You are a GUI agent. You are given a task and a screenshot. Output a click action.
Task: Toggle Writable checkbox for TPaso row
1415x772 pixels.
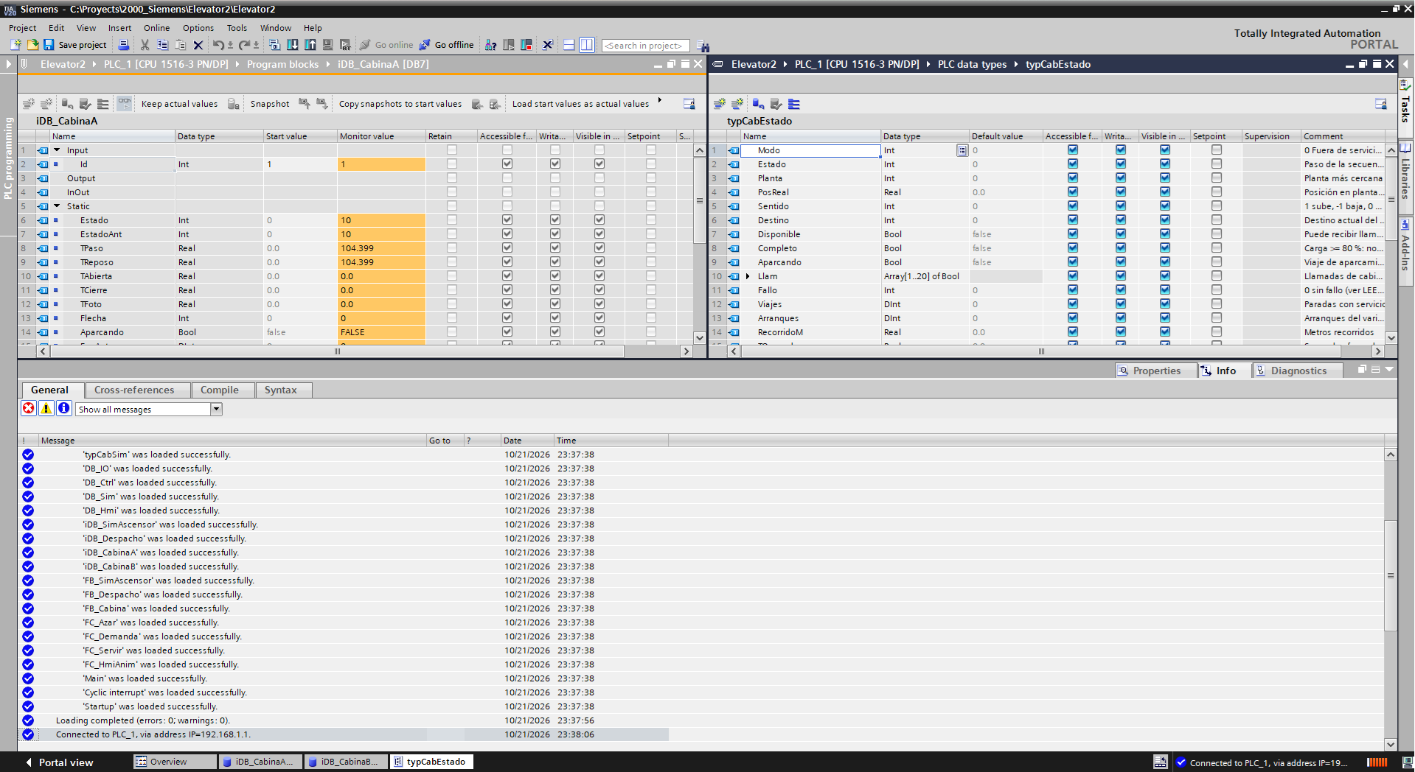click(555, 248)
